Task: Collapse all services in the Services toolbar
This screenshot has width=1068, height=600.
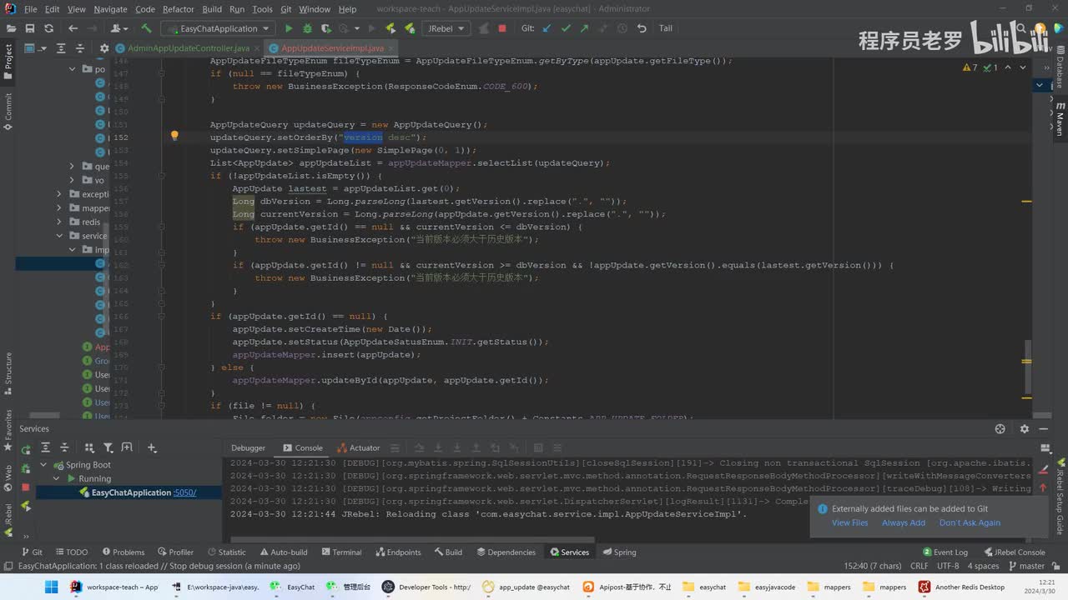Action: pyautogui.click(x=64, y=447)
